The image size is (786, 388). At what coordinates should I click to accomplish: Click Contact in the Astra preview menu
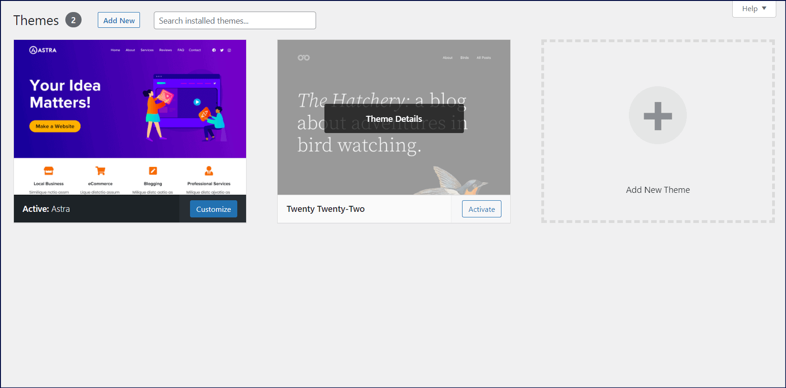[x=195, y=50]
